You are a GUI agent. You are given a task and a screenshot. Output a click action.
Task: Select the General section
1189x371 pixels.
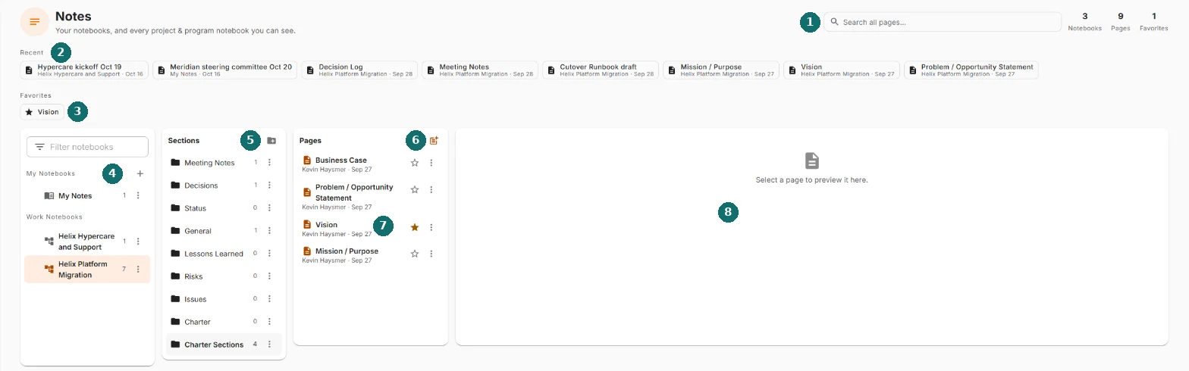(224, 230)
